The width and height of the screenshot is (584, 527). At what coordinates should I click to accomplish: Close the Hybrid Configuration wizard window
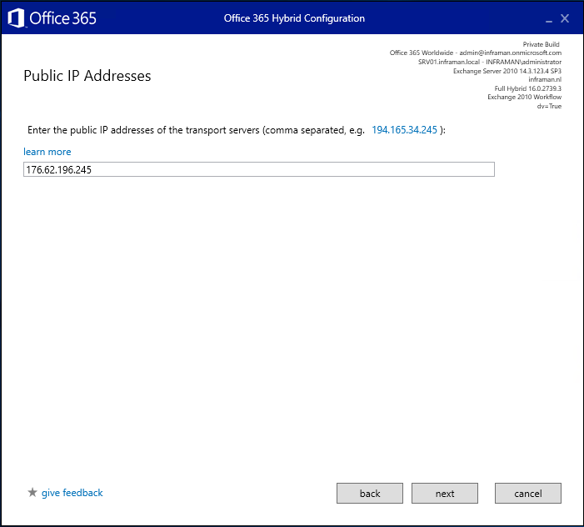(x=565, y=18)
